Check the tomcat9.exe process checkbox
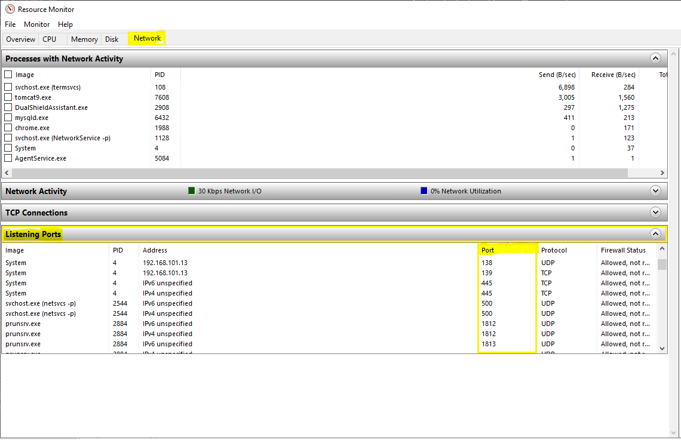The image size is (681, 440). [8, 97]
